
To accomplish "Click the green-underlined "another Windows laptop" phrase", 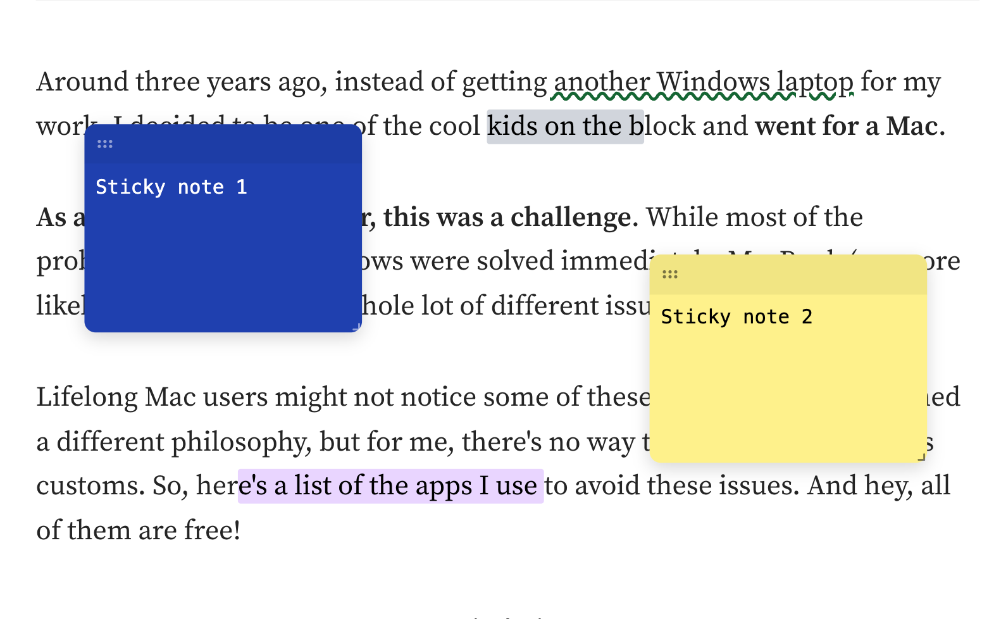I will coord(702,82).
